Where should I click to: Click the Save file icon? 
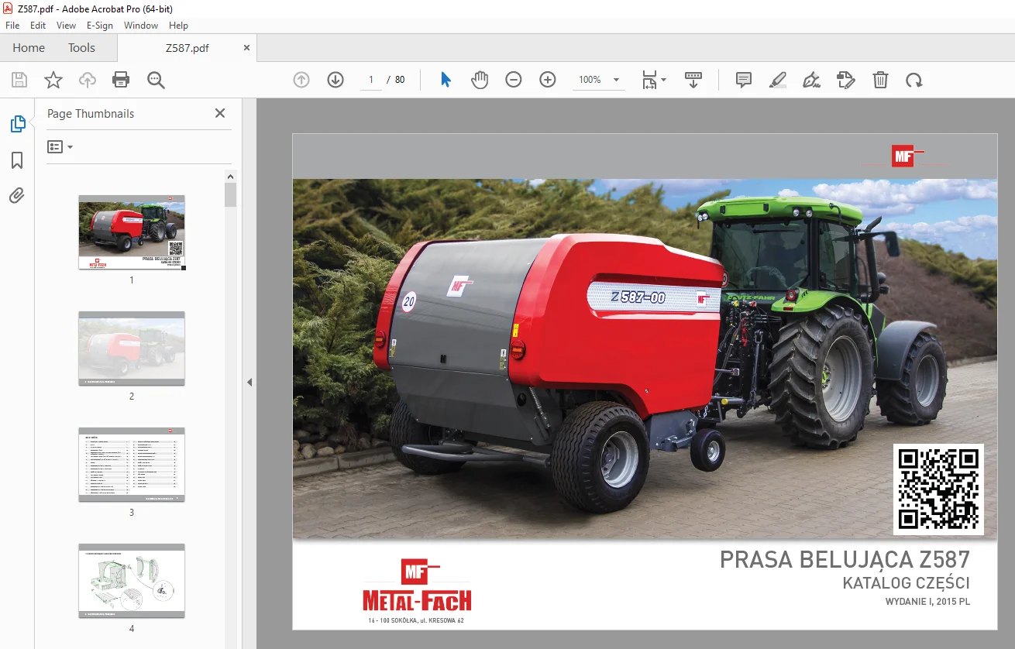pos(19,80)
